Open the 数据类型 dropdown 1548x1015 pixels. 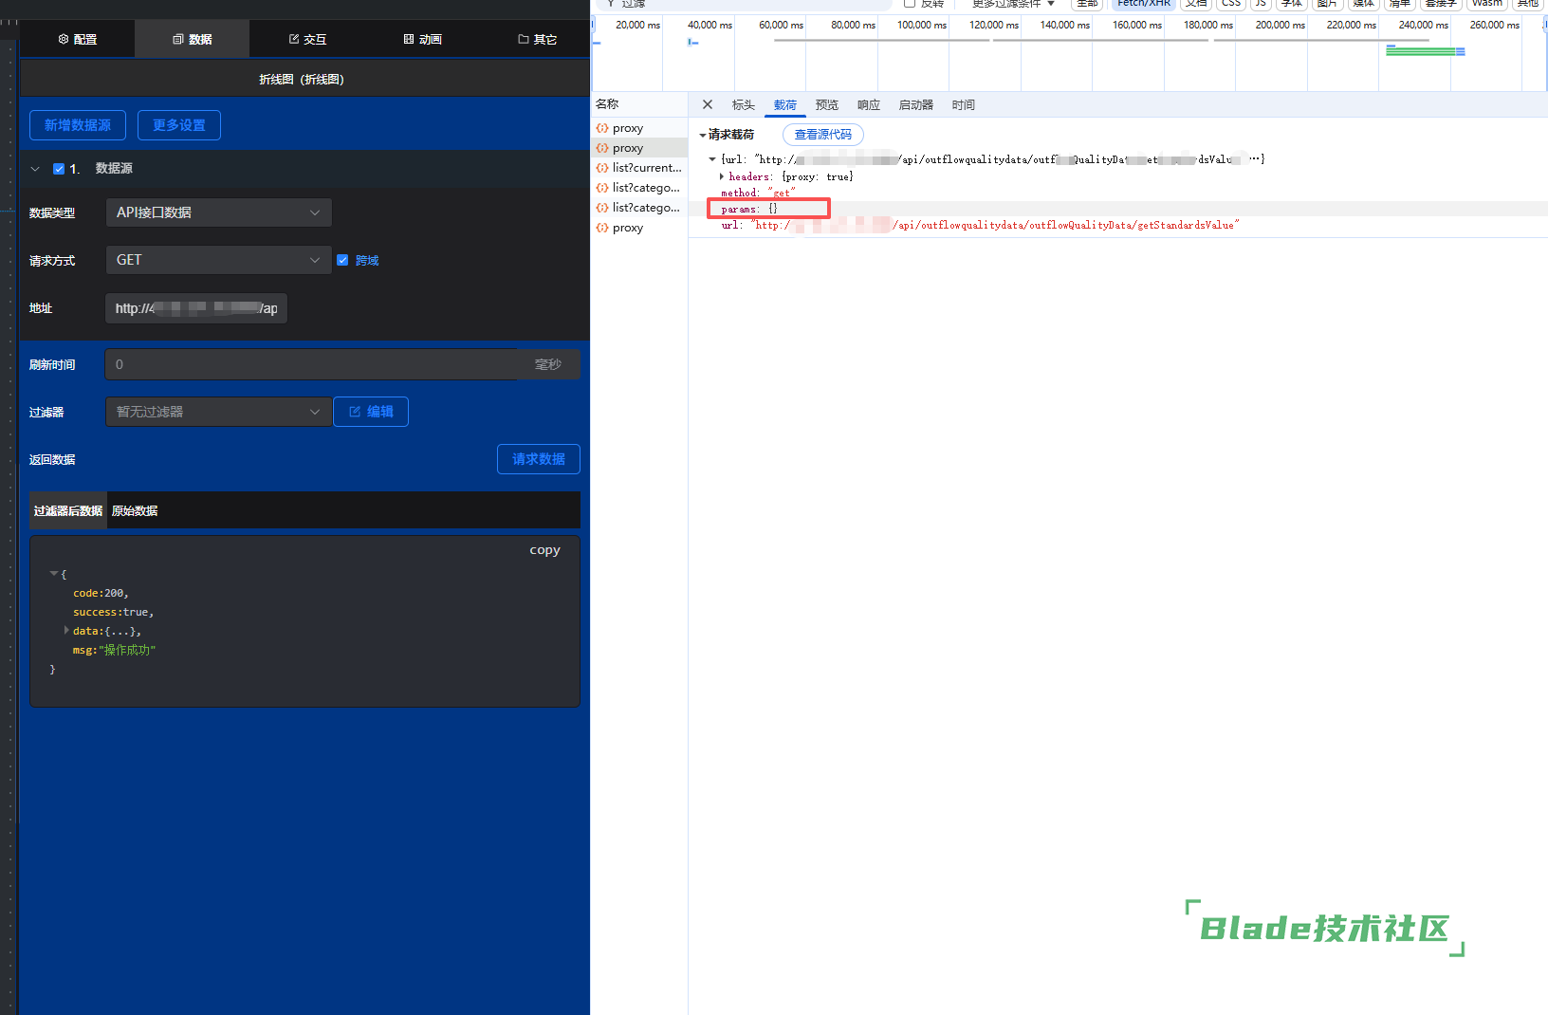[218, 212]
